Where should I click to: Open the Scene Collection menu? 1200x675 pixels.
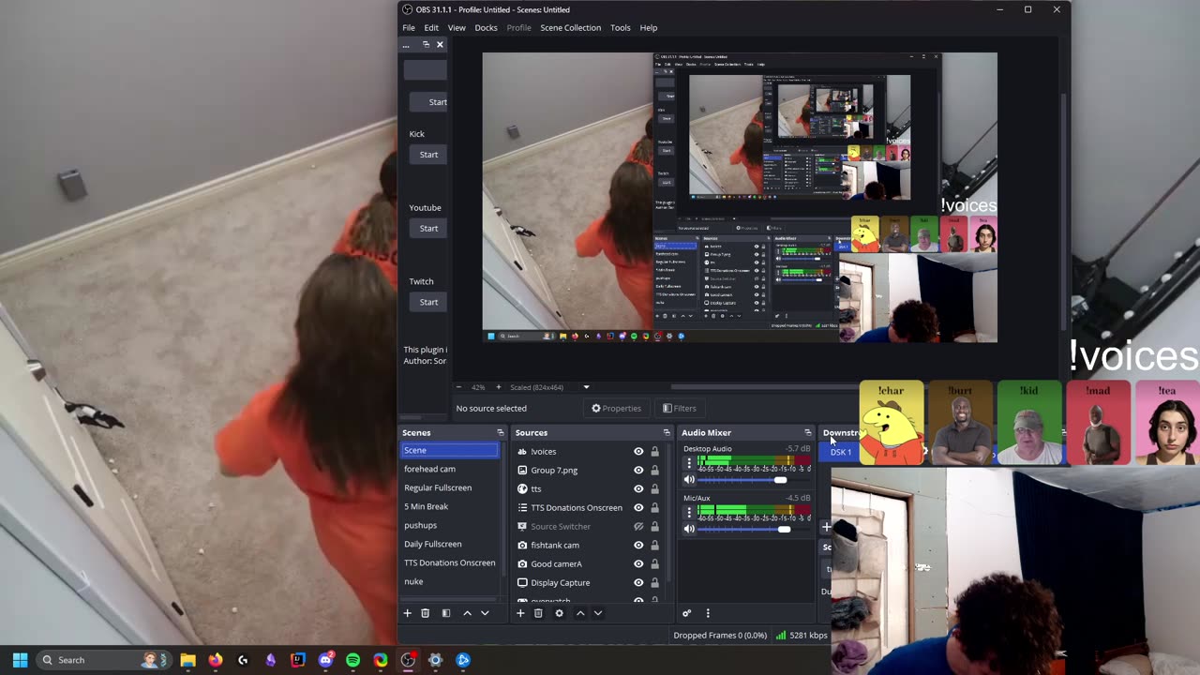(570, 27)
